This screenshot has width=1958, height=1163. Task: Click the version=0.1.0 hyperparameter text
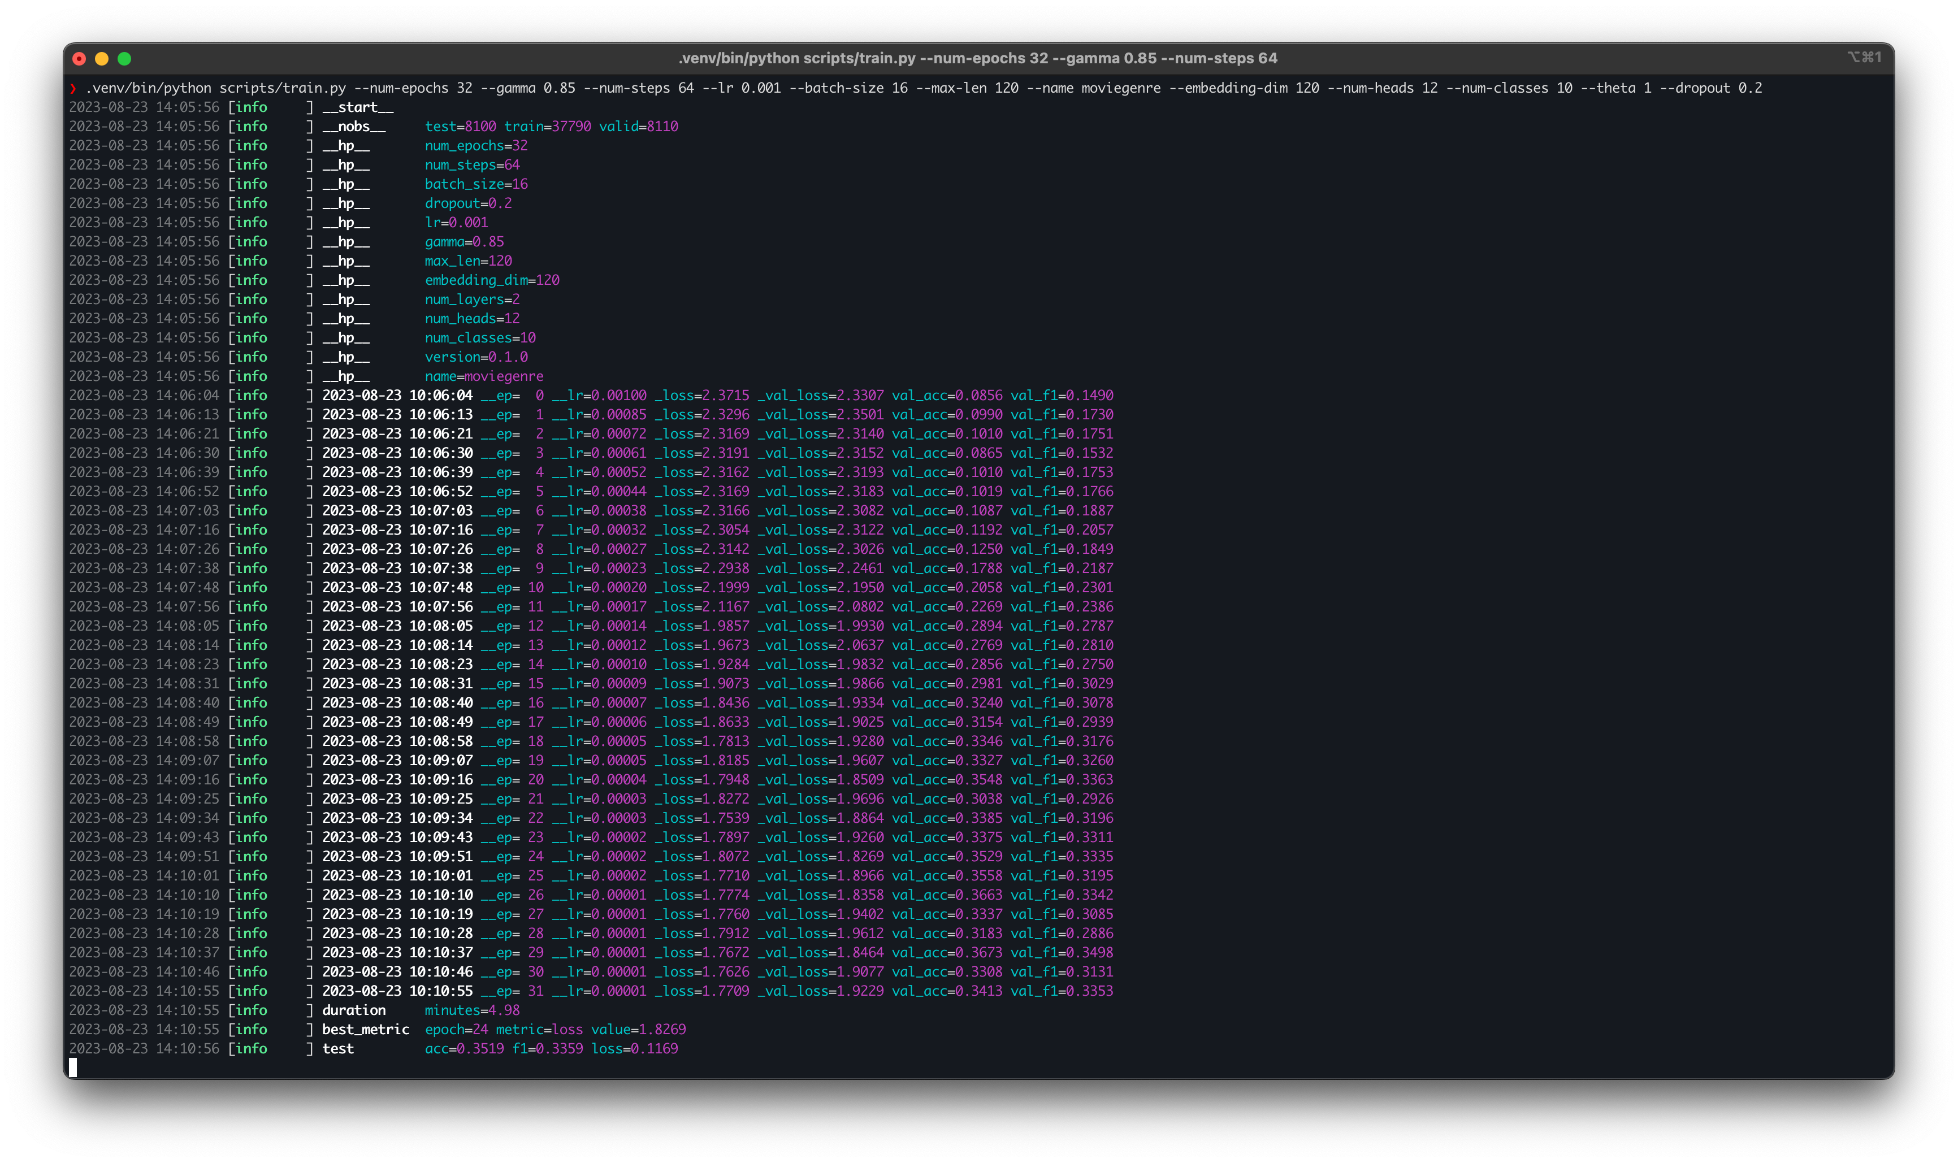[x=476, y=357]
